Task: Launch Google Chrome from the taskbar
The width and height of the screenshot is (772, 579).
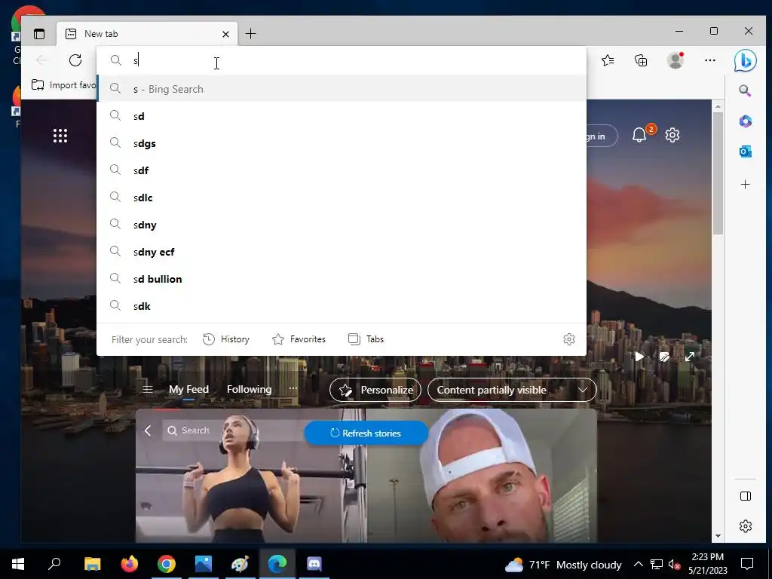Action: 167,564
